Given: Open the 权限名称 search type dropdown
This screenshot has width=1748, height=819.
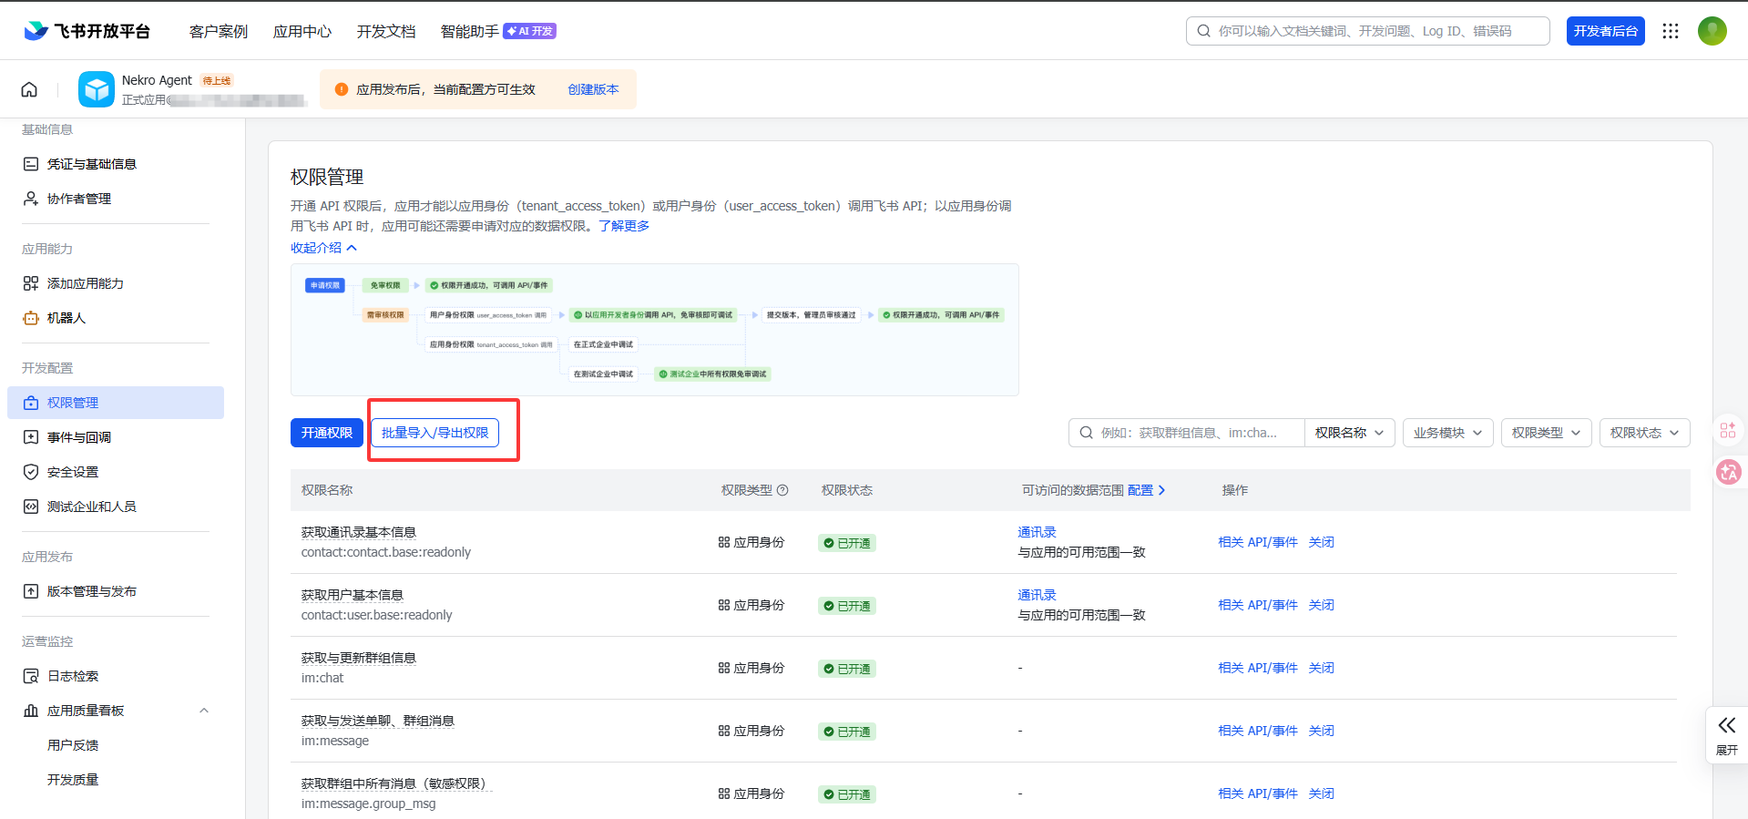Looking at the screenshot, I should [1348, 433].
